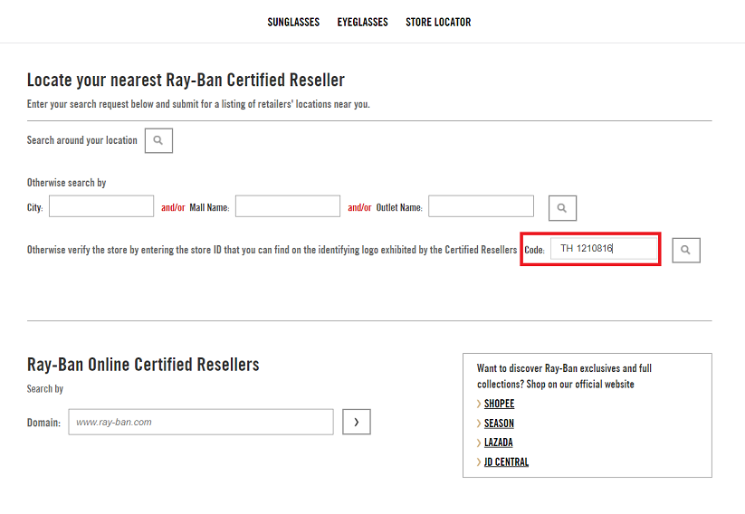Click the Ray-Ban Online Certified Resellers heading
The height and width of the screenshot is (514, 745).
click(143, 365)
